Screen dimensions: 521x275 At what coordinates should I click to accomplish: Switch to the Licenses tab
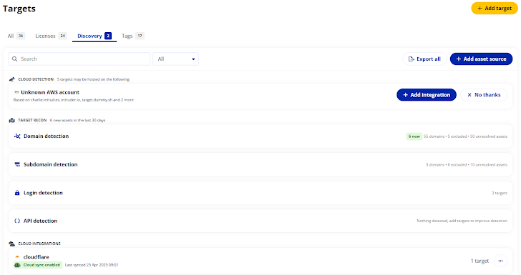(x=51, y=36)
